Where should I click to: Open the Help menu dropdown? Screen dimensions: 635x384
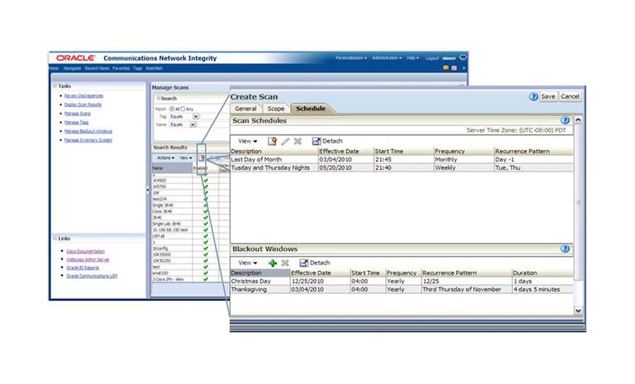tap(413, 58)
